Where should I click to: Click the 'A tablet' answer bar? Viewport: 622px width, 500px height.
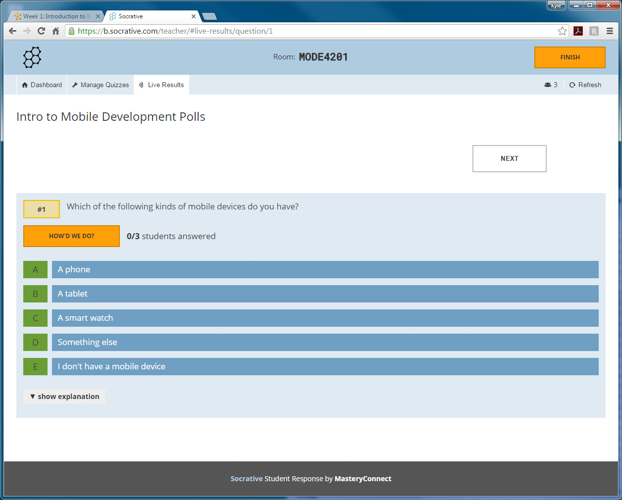pyautogui.click(x=325, y=294)
